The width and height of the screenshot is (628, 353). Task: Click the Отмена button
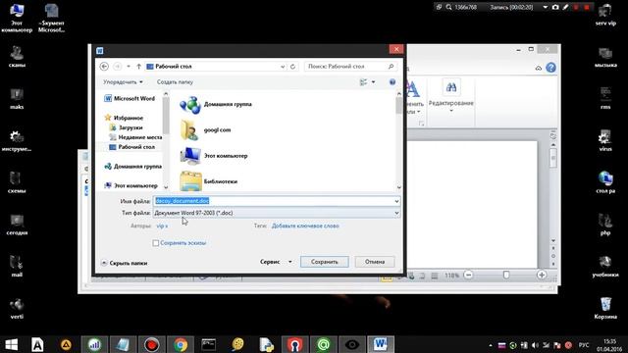point(375,262)
